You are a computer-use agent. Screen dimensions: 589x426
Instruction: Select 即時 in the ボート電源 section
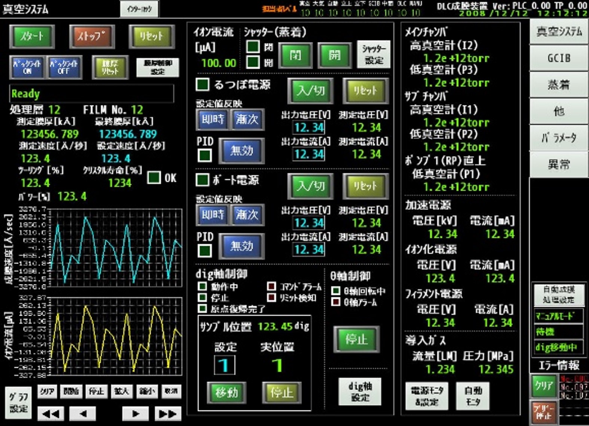(x=213, y=214)
